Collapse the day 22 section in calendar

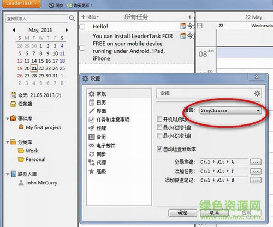click(x=200, y=26)
